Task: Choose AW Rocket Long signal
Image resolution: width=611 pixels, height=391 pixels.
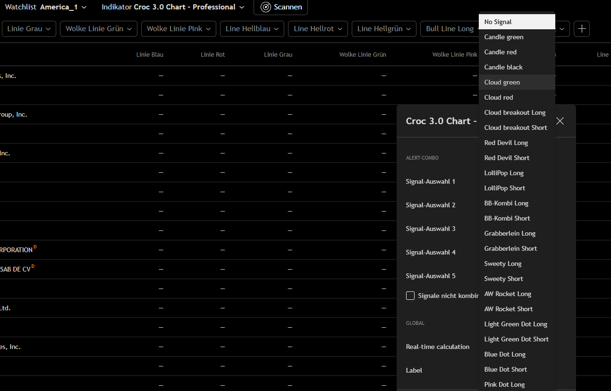Action: 508,294
